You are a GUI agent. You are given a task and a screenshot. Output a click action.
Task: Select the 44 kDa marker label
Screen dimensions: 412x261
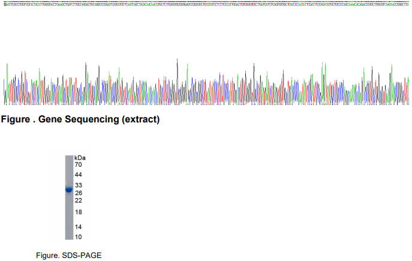pyautogui.click(x=79, y=175)
